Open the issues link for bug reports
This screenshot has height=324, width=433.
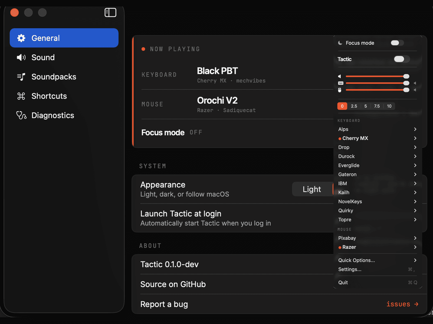pyautogui.click(x=402, y=304)
